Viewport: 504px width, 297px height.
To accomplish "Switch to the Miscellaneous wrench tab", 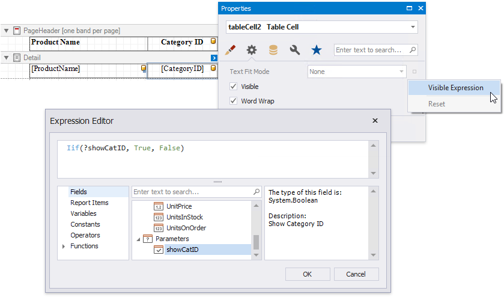I will pos(295,50).
